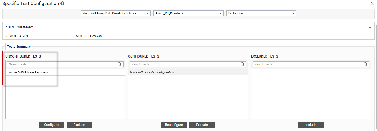Select the Azure DNS Private Resolvers test
The image size is (377, 131).
tap(29, 72)
